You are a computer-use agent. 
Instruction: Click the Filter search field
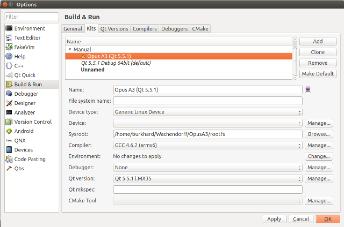(x=32, y=17)
